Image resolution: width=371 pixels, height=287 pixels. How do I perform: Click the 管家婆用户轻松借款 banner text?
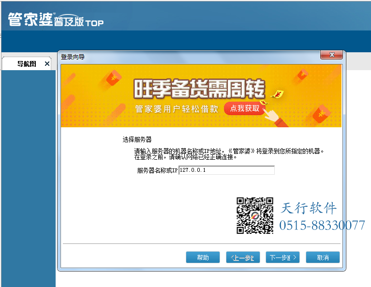point(177,109)
